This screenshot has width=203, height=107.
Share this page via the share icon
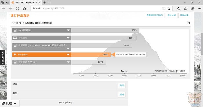(192, 9)
